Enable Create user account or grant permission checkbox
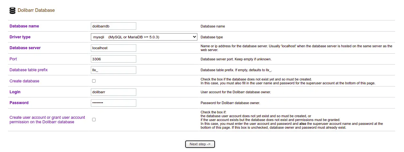404x152 pixels. [x=94, y=119]
